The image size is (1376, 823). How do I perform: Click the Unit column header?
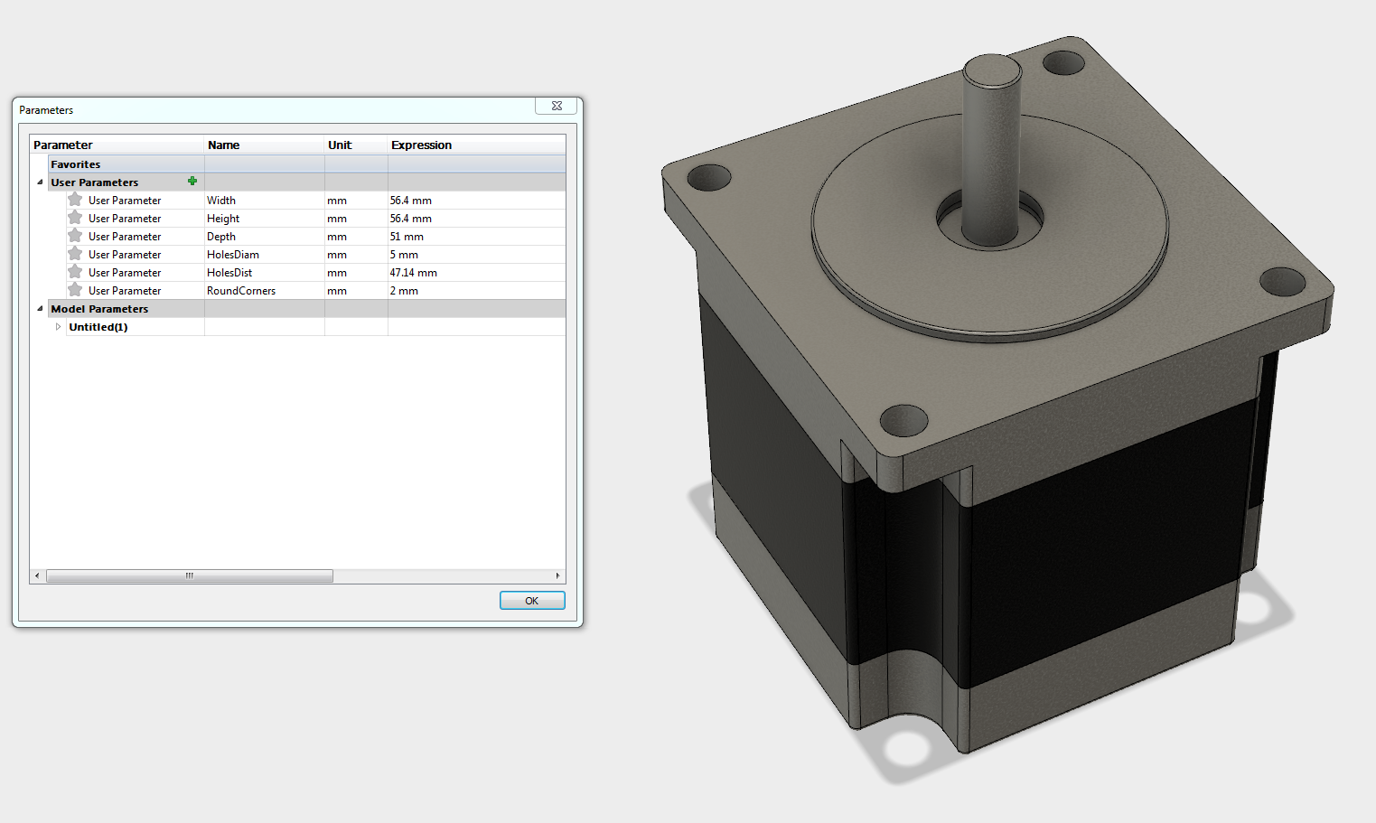click(356, 145)
